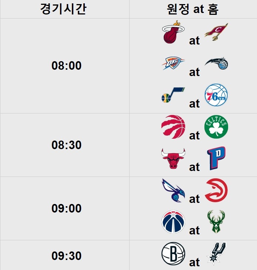Select the 09:30 time cell
The height and width of the screenshot is (270, 257).
pos(66,256)
